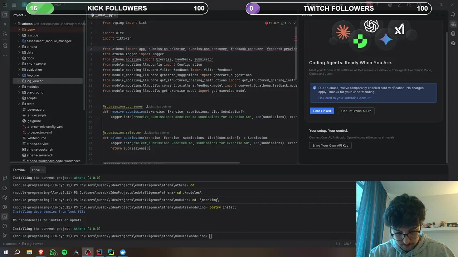
Task: Open .gitignore file in tree
Action: pyautogui.click(x=34, y=121)
